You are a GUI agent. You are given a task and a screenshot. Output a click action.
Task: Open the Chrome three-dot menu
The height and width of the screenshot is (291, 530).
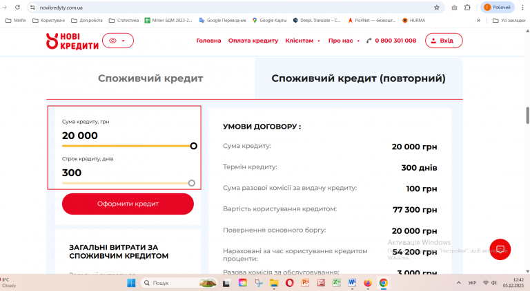pyautogui.click(x=522, y=8)
